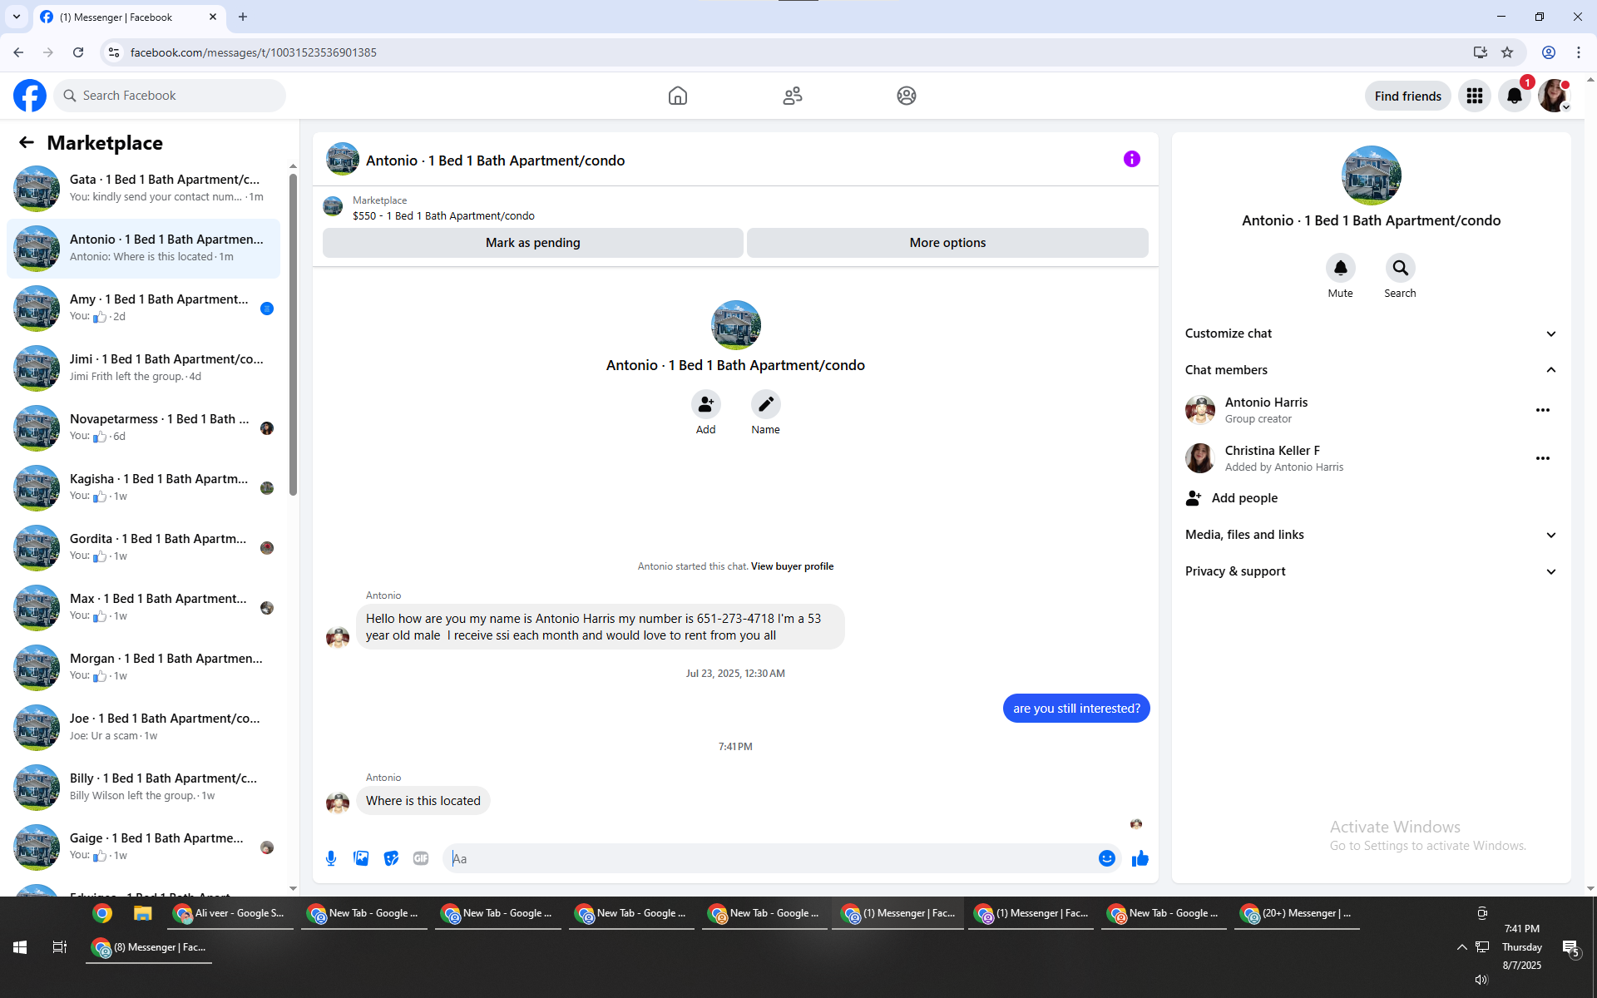Screen dimensions: 1597x998
Task: Click the More options button
Action: tap(947, 243)
